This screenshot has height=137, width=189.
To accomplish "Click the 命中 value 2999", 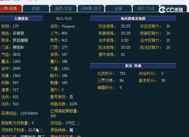I will (x=17, y=68).
